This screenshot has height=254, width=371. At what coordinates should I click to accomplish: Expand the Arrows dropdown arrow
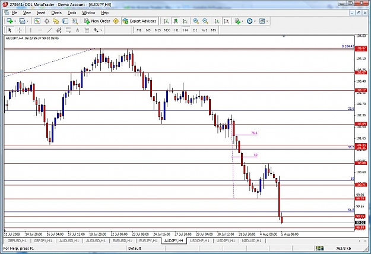click(102, 30)
